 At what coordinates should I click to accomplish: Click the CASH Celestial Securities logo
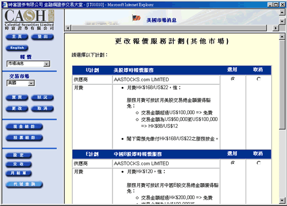pos(29,19)
